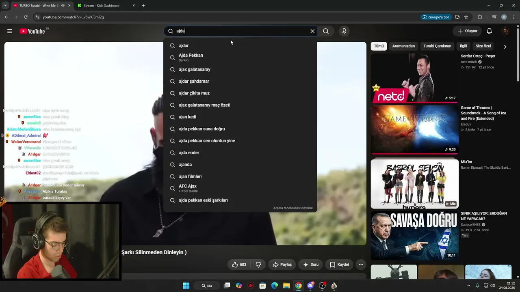
Task: Bookmark this page with the star
Action: [466, 17]
